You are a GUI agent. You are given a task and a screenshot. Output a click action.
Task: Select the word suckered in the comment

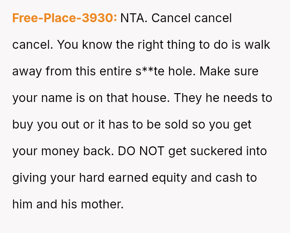[216, 151]
